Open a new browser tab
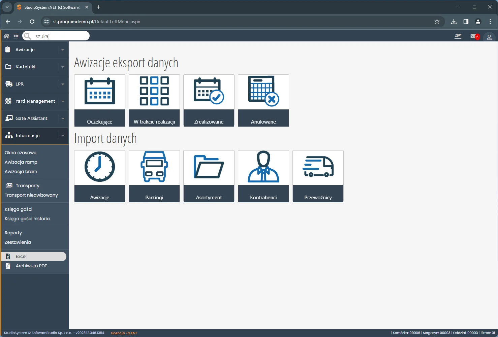 pos(99,7)
